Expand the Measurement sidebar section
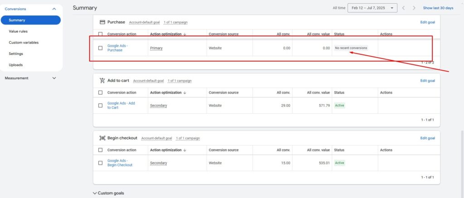The image size is (464, 198). pyautogui.click(x=54, y=78)
